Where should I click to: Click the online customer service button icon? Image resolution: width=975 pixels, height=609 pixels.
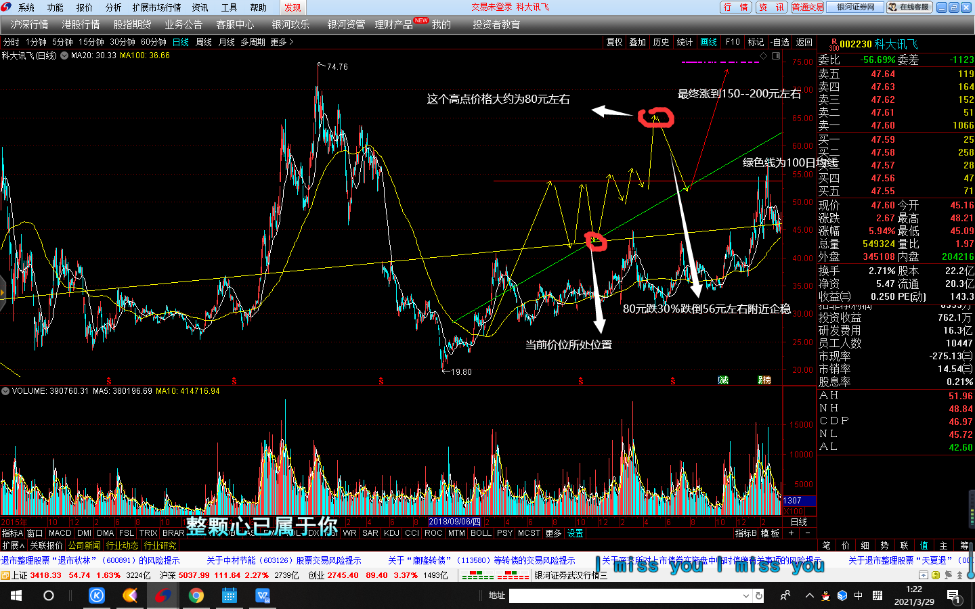[909, 7]
